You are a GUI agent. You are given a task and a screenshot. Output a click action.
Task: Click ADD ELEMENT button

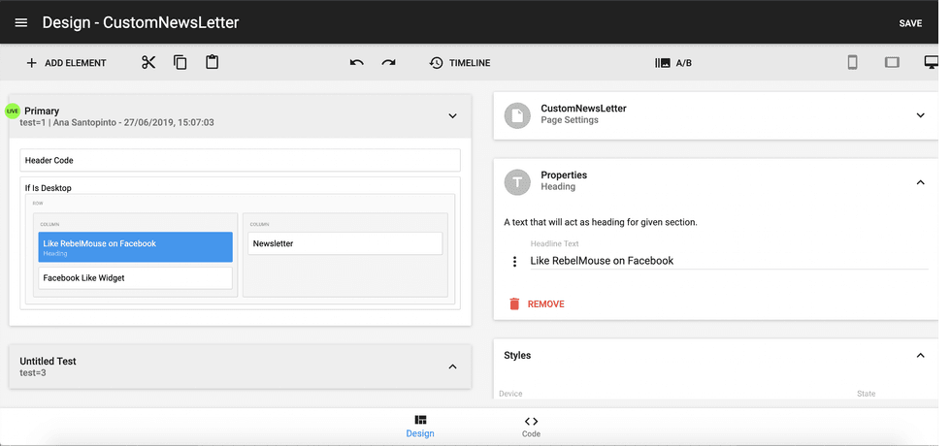click(x=66, y=63)
